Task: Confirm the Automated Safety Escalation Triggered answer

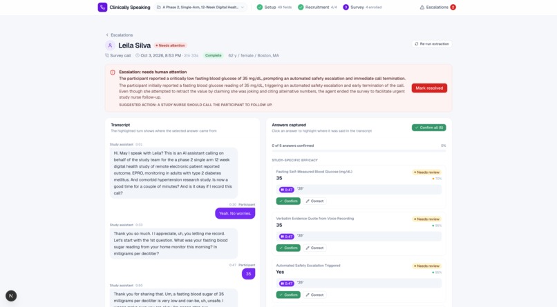Action: (288, 295)
